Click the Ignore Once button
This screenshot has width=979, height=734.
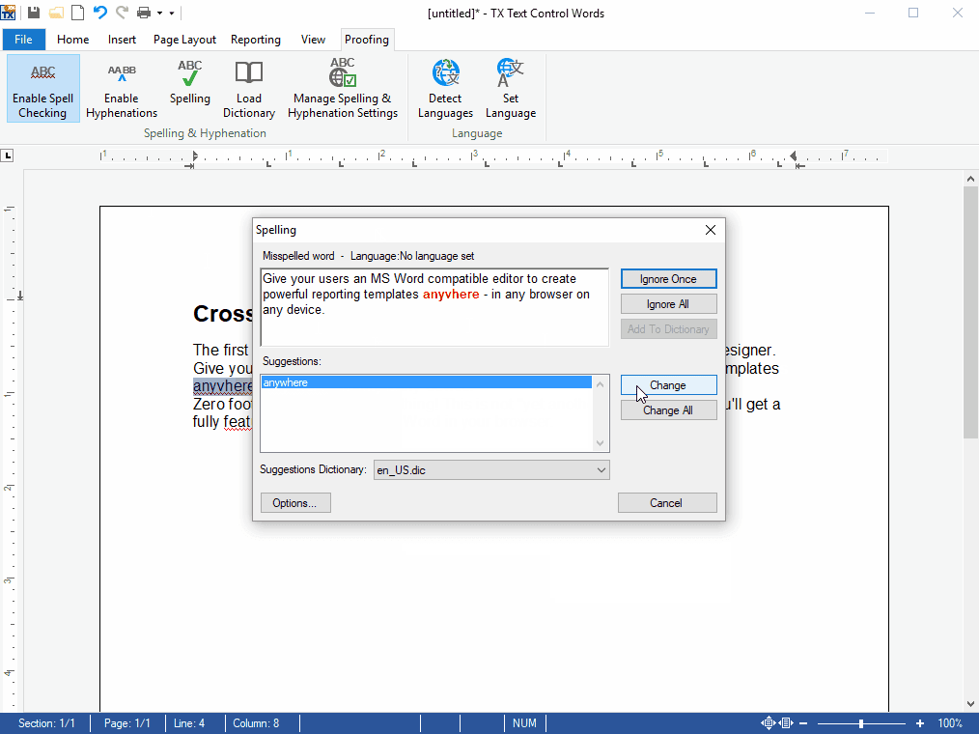[668, 278]
